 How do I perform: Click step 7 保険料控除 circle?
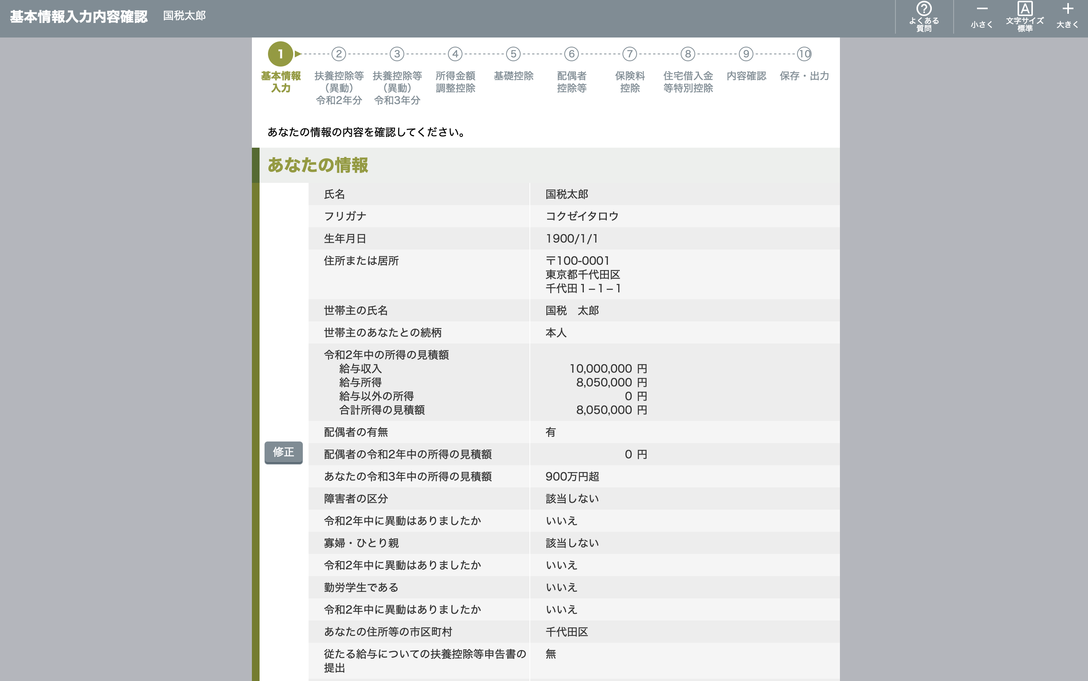(x=630, y=54)
